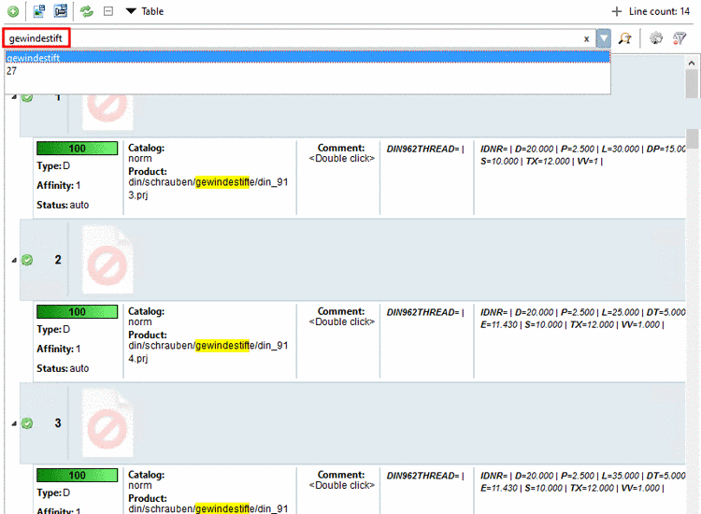
Task: Click the Comment <Double click> cell for din_914.prj
Action: (341, 317)
